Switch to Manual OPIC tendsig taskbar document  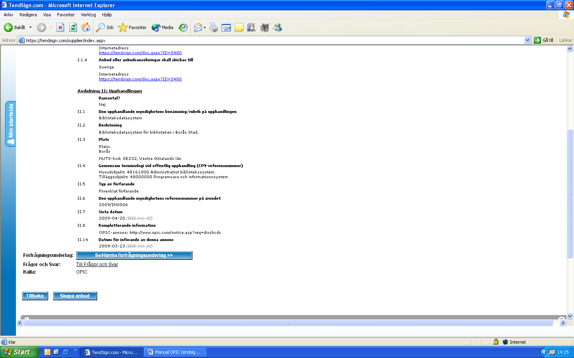175,352
